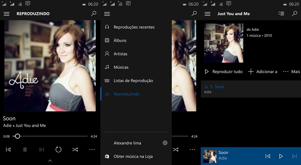This screenshot has width=301, height=165.
Task: Click the seek slider knob at 0:08
Action: tap(17, 136)
